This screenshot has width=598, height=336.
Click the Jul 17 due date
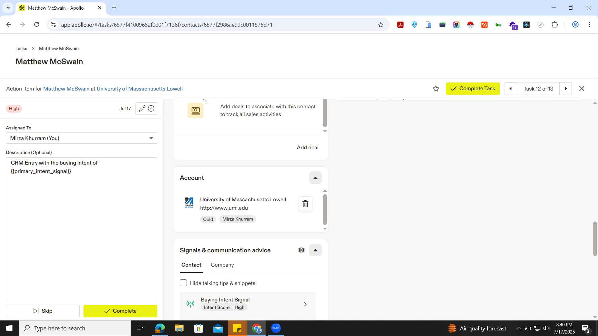point(125,109)
